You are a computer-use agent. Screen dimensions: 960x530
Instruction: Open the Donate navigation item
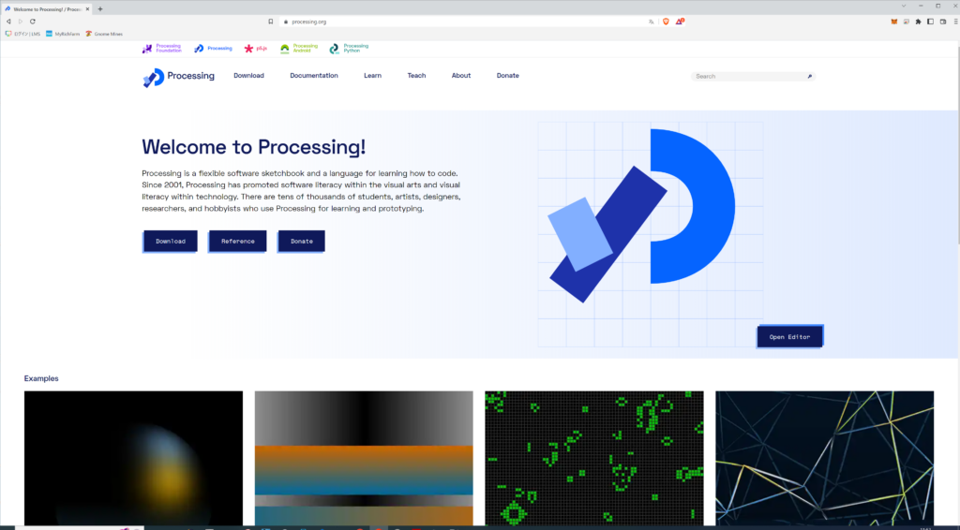(x=507, y=75)
